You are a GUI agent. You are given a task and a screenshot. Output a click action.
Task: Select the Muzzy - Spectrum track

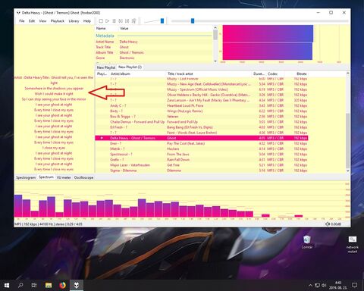coord(202,89)
